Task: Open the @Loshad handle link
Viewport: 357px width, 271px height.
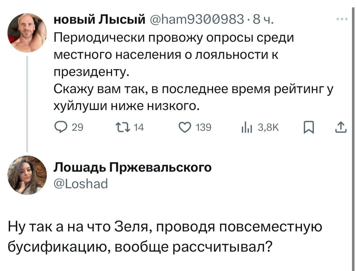Action: 80,183
